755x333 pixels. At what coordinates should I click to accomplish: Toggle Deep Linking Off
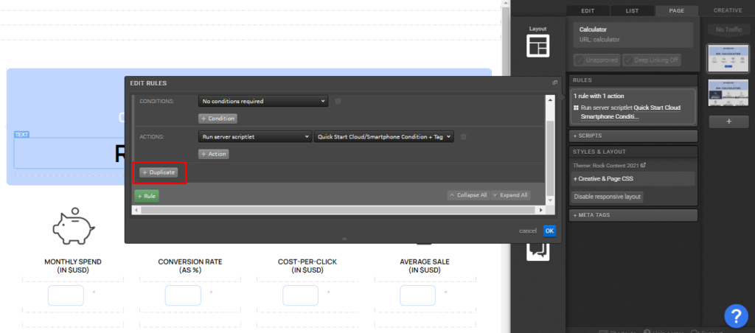[651, 60]
